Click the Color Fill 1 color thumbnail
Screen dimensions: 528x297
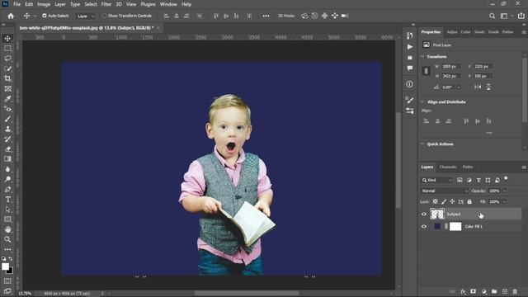[x=437, y=227]
